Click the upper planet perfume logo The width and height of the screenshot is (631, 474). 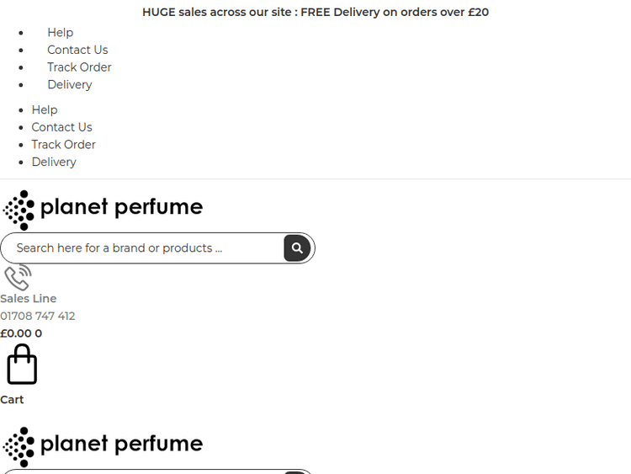[x=103, y=210]
